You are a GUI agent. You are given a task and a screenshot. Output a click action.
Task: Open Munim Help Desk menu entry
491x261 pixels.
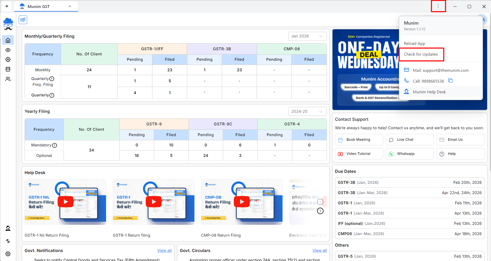point(429,92)
